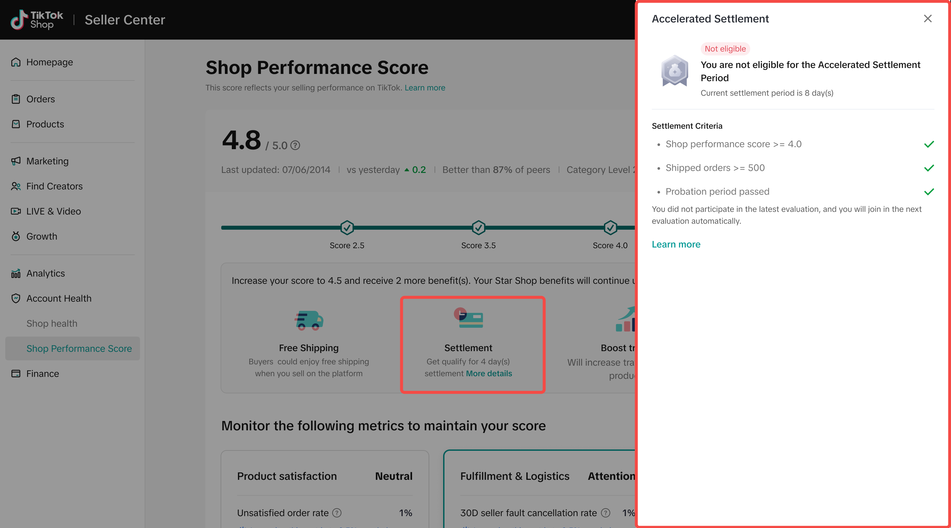Image resolution: width=951 pixels, height=528 pixels.
Task: Click the score help question mark icon
Action: (295, 146)
